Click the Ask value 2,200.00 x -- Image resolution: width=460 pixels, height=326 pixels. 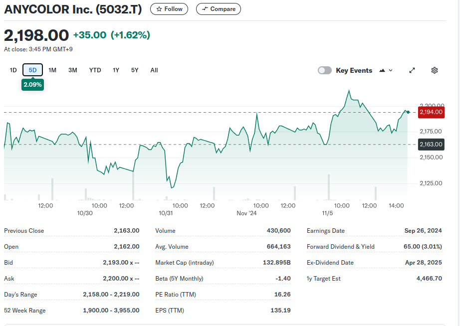click(121, 278)
